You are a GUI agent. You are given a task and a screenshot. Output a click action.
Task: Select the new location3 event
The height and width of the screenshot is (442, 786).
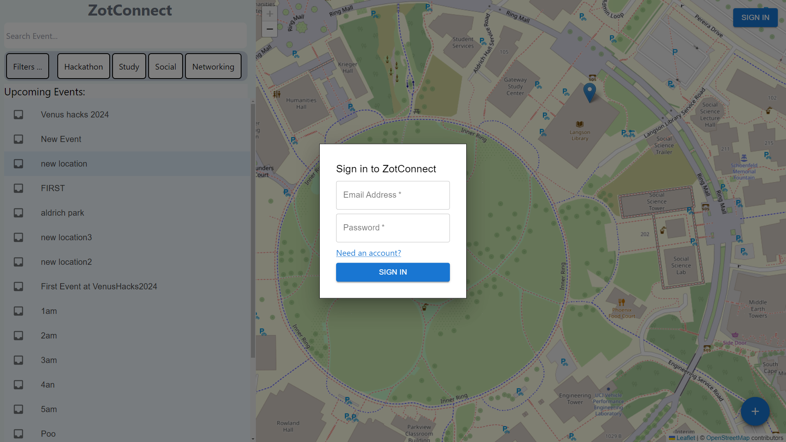66,237
